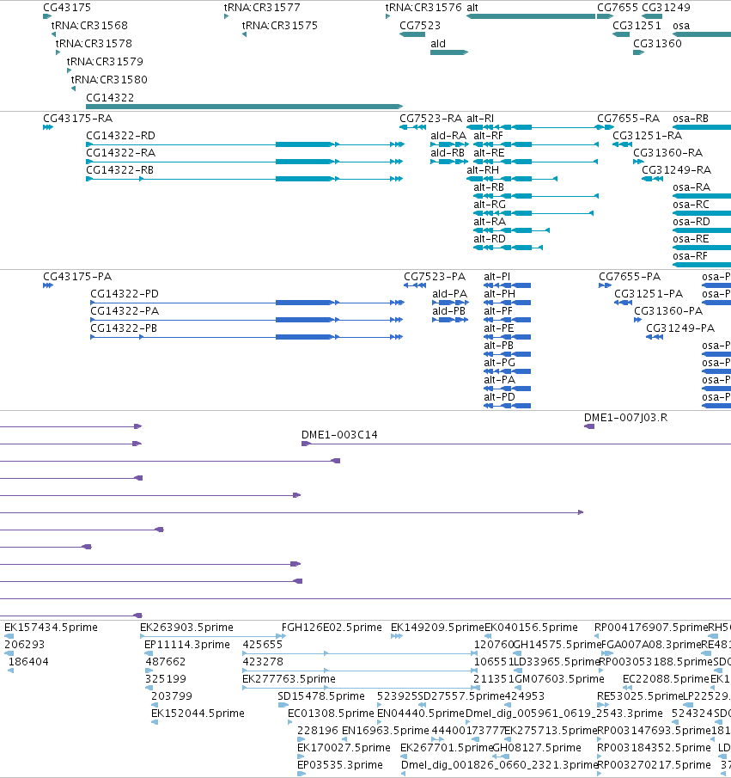Click the osa-RC transcript label
Screen dimensions: 731x778
click(691, 205)
